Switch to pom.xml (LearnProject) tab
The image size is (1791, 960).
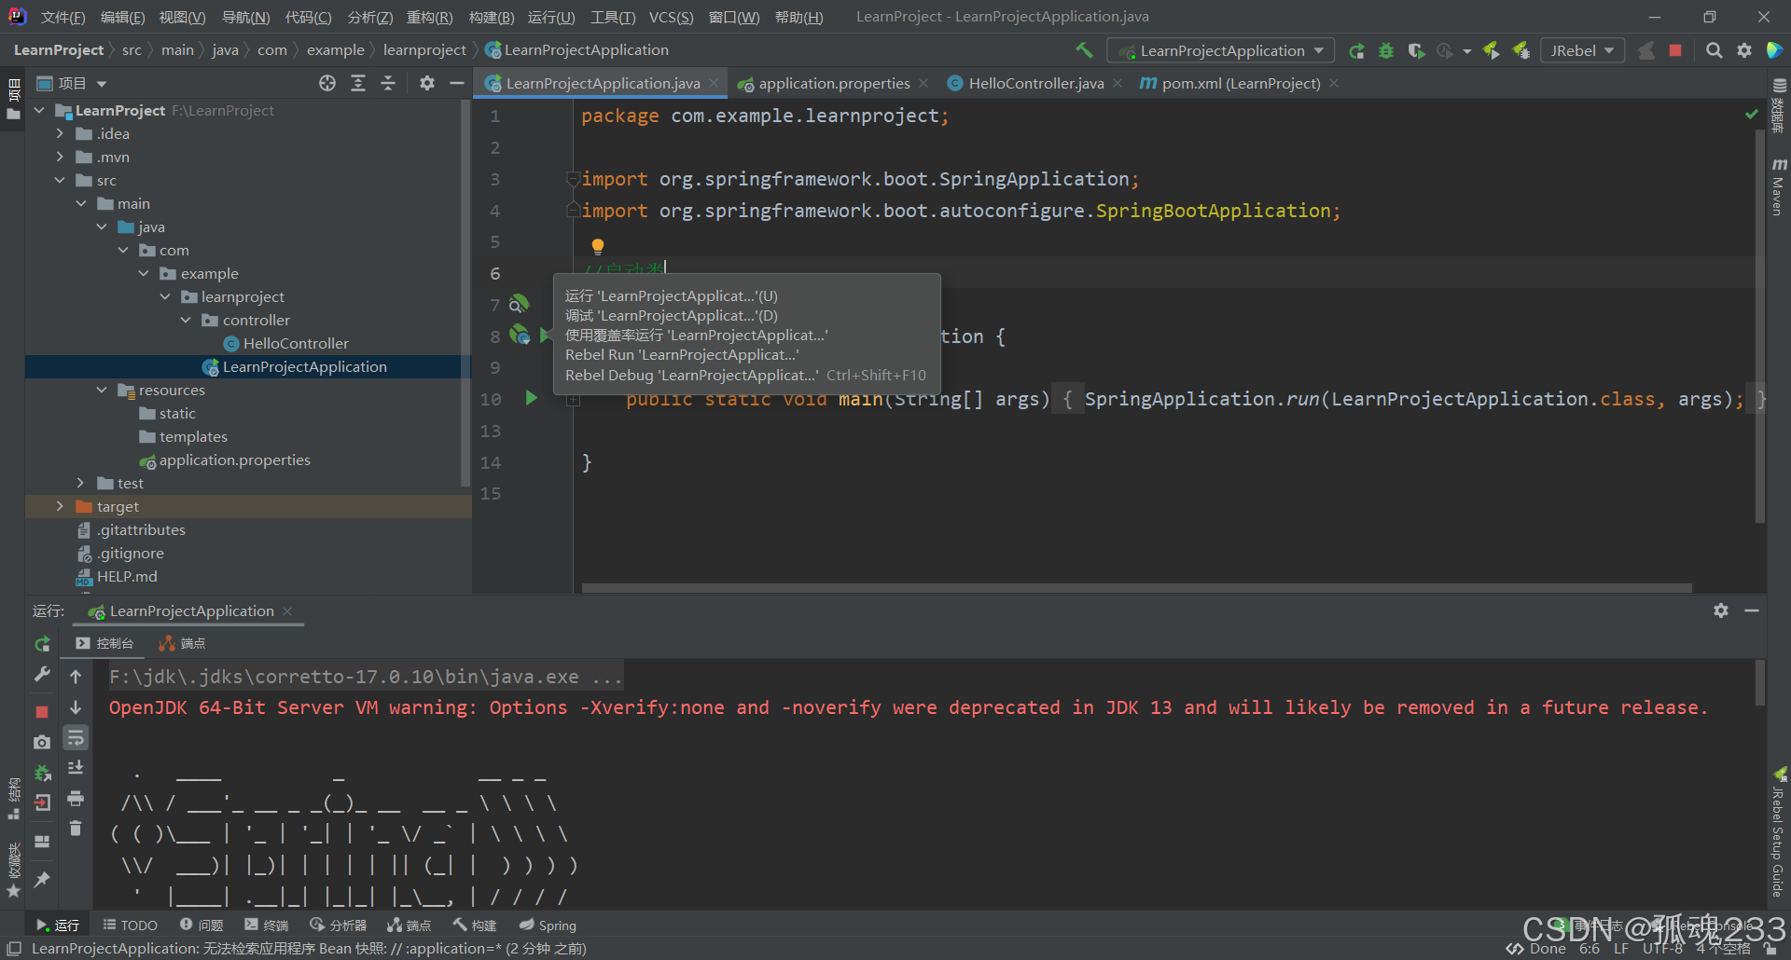pyautogui.click(x=1241, y=84)
